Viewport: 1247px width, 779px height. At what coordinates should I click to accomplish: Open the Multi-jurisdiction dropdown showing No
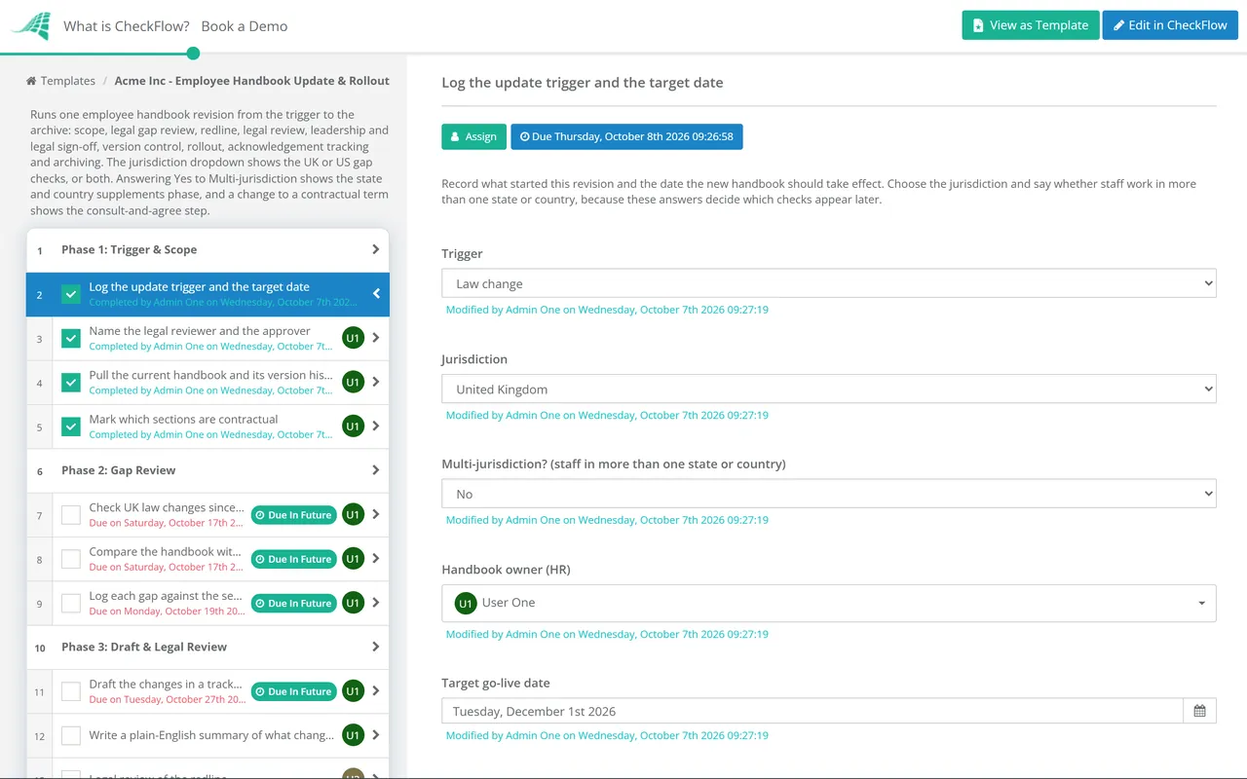829,494
